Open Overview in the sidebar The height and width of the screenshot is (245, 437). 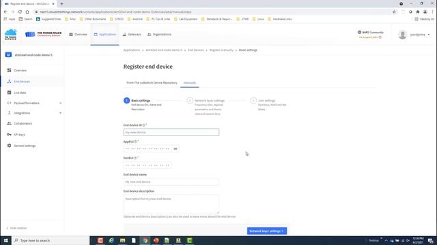pos(20,70)
